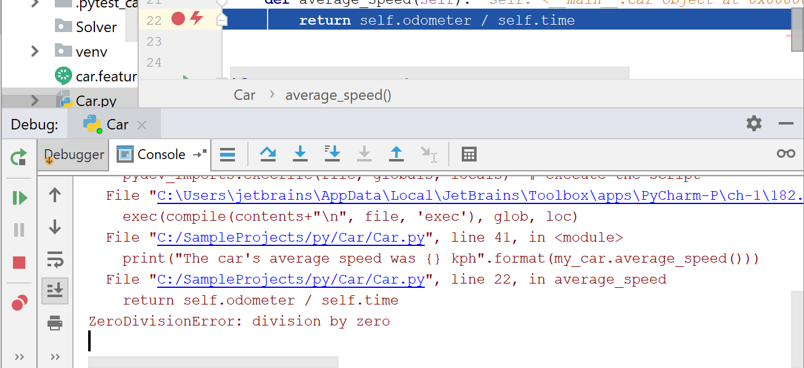Image resolution: width=804 pixels, height=368 pixels.
Task: Click line number 23 in gutter
Action: pyautogui.click(x=154, y=41)
